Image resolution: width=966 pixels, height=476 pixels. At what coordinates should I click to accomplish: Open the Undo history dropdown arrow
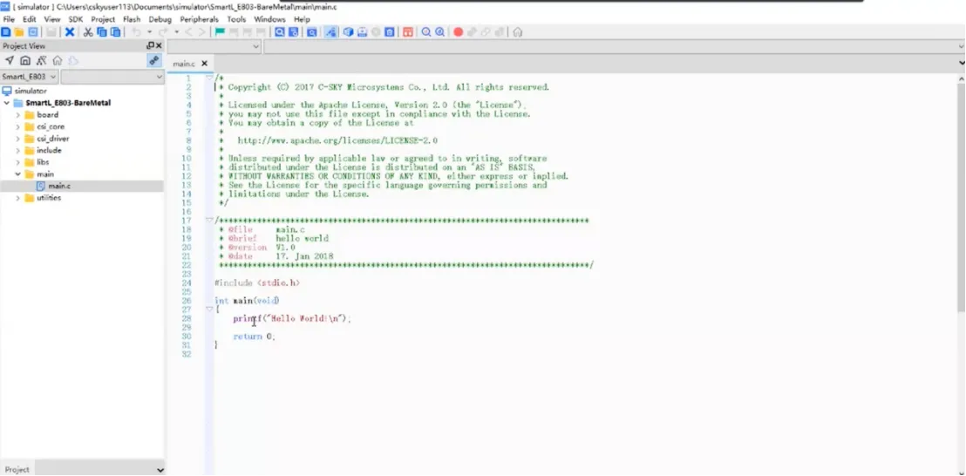149,32
